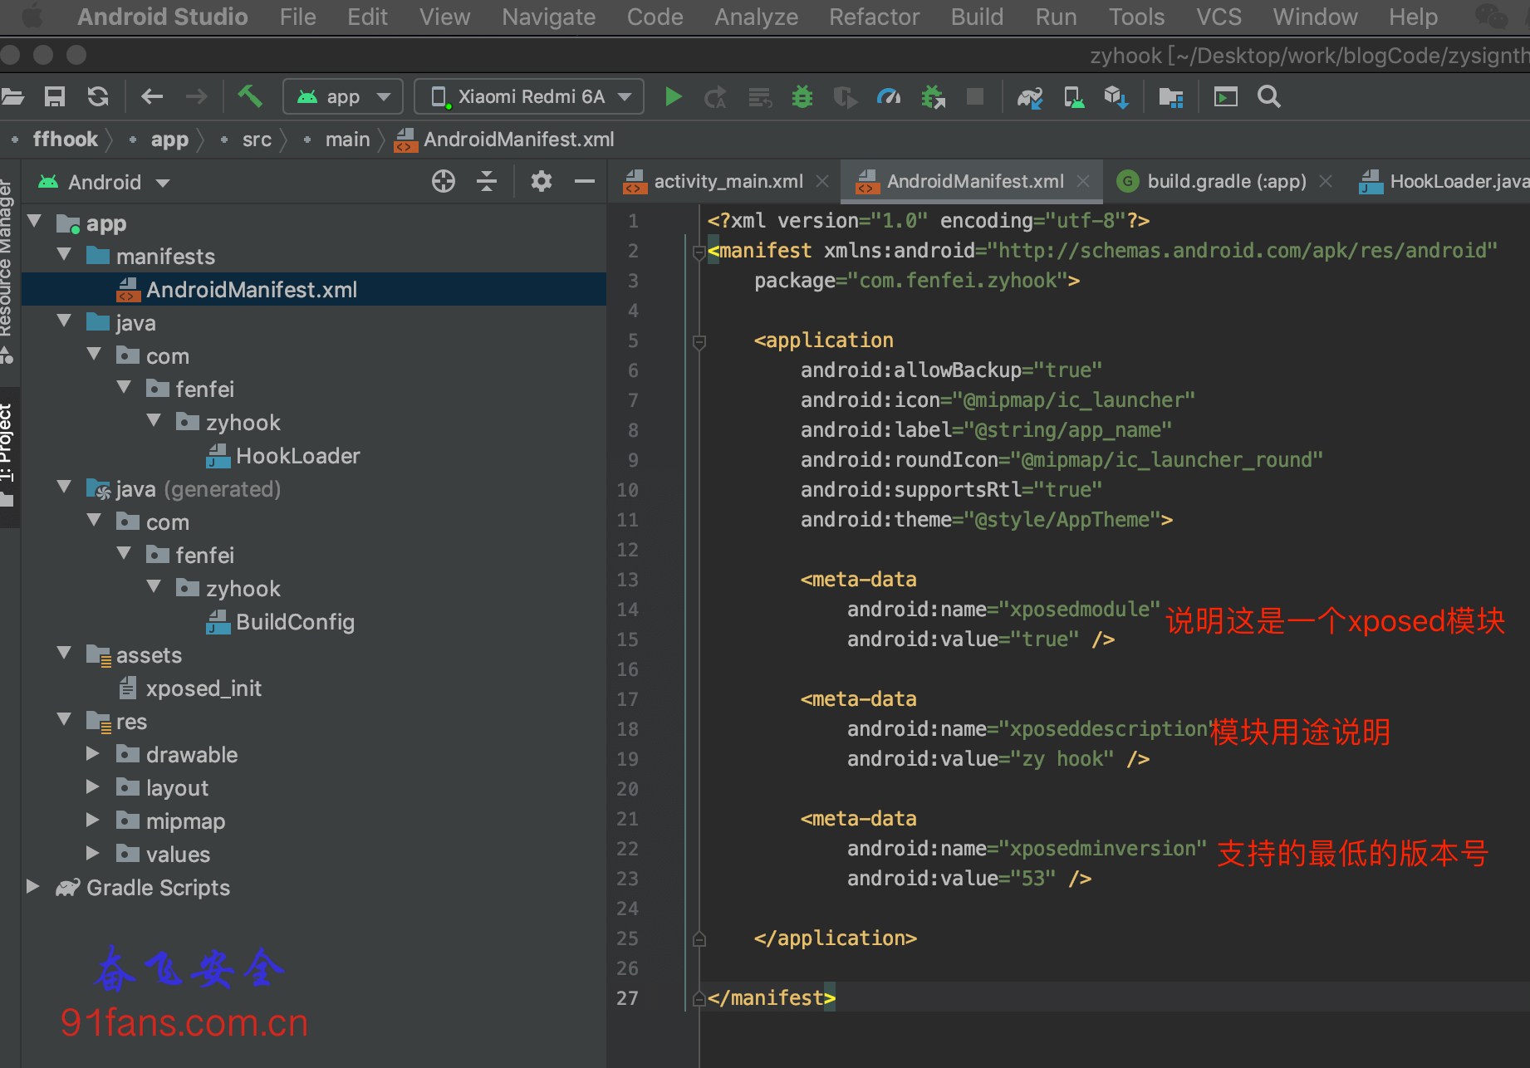Open the Apple menu
The height and width of the screenshot is (1068, 1530).
click(32, 17)
